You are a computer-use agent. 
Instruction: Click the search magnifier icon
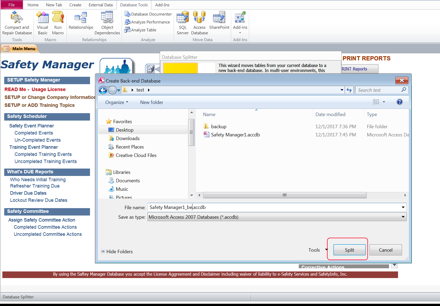coord(404,90)
